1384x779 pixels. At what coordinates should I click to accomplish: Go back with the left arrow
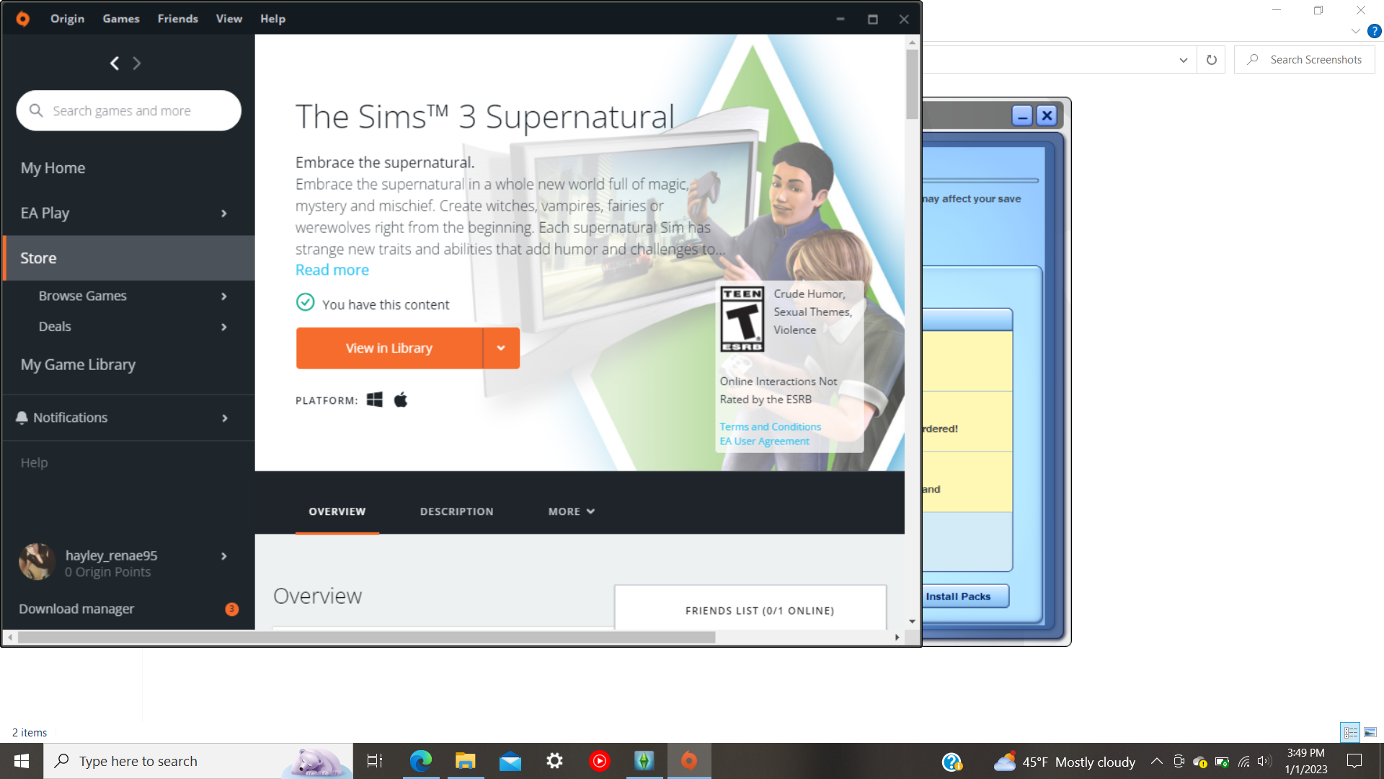[115, 63]
